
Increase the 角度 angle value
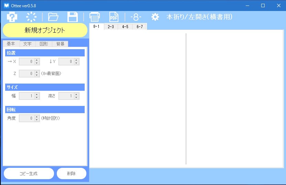(37, 117)
